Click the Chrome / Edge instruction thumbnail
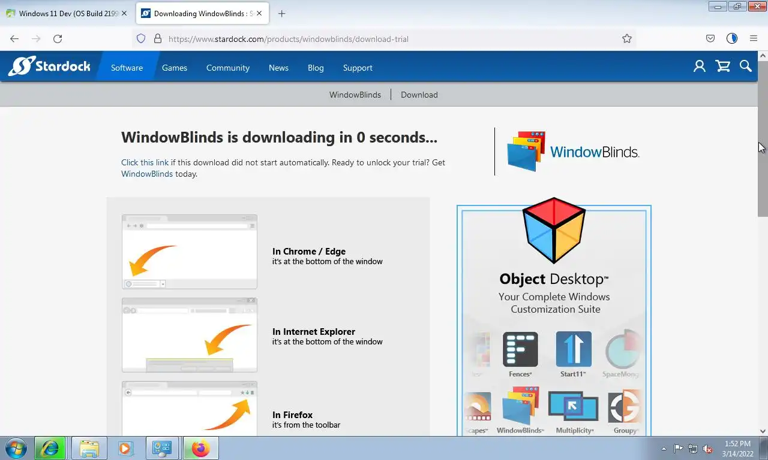This screenshot has width=768, height=460. [x=190, y=252]
